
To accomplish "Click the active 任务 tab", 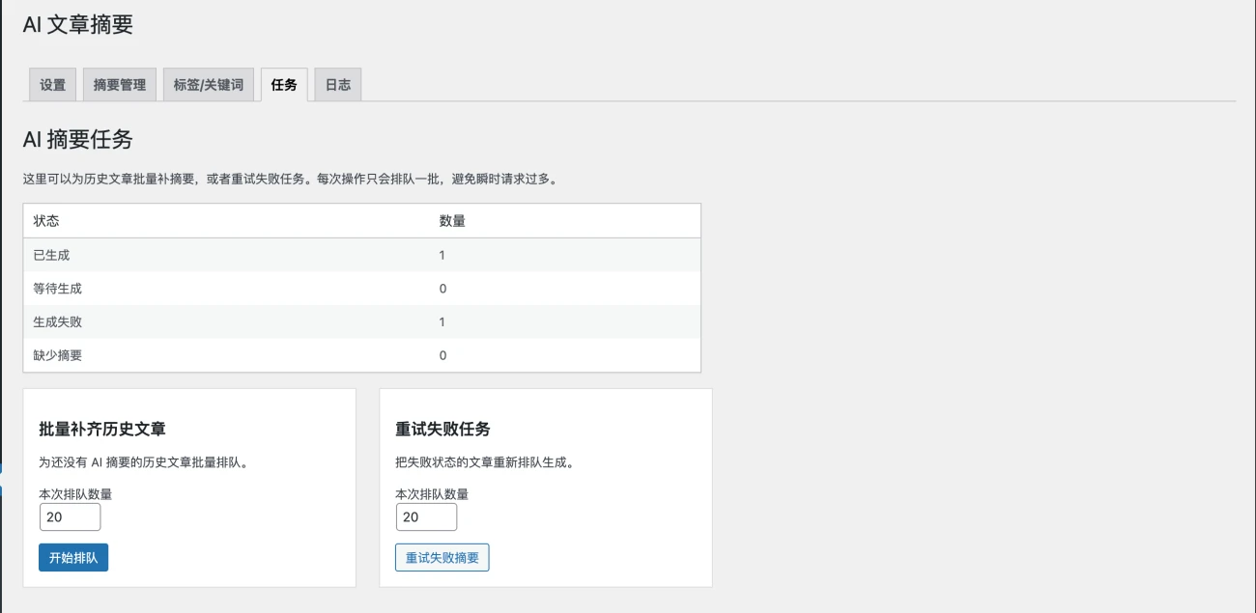I will [284, 84].
